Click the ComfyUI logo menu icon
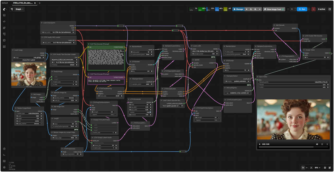The width and height of the screenshot is (334, 172). [x=4, y=9]
